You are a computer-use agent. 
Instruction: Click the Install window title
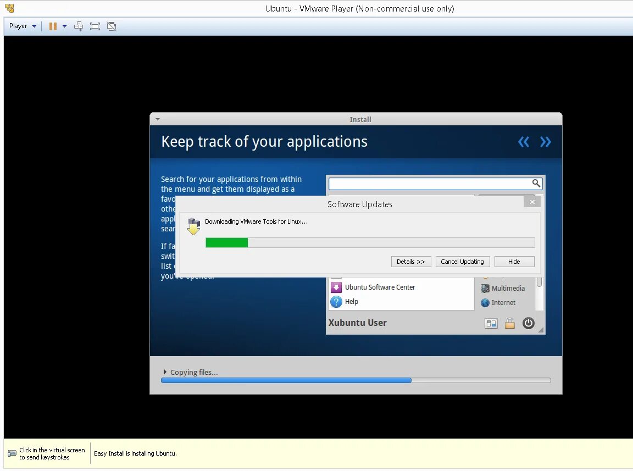(x=360, y=120)
